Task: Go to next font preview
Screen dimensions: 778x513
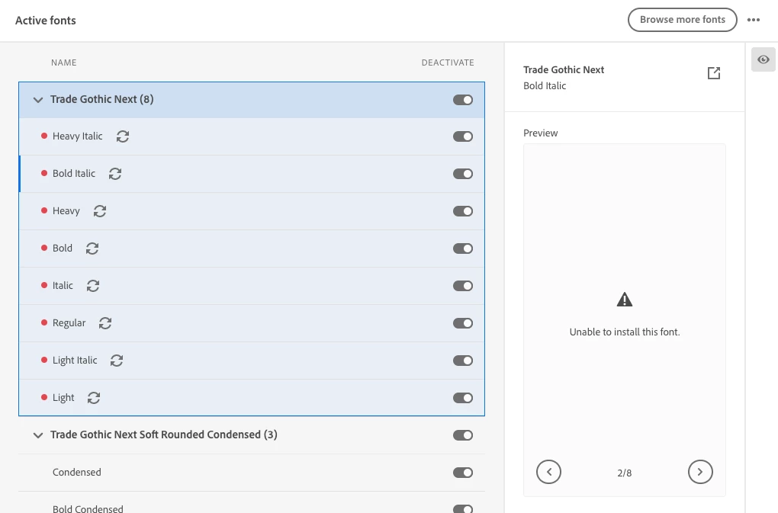Action: click(700, 472)
